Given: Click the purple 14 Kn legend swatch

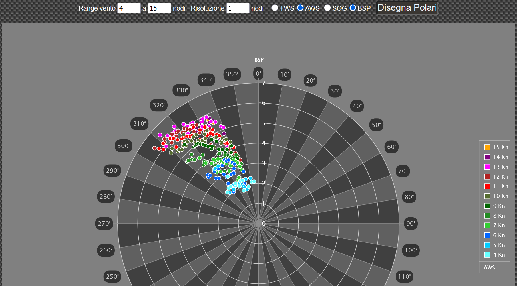Looking at the screenshot, I should [487, 157].
